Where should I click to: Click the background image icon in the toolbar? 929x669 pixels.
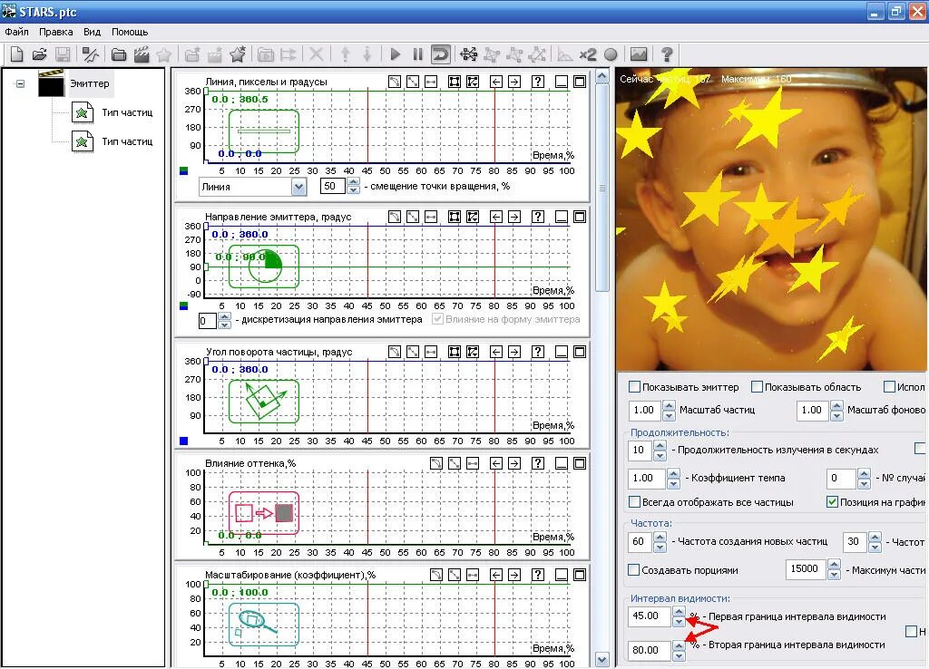(x=638, y=54)
